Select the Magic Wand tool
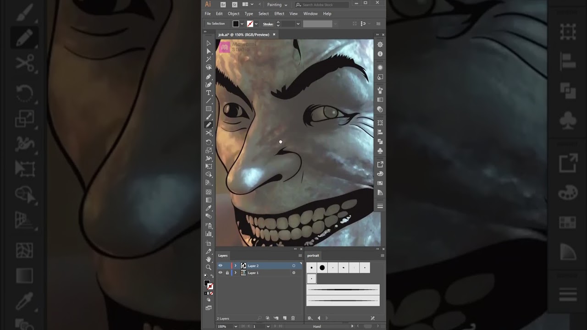 click(x=209, y=60)
